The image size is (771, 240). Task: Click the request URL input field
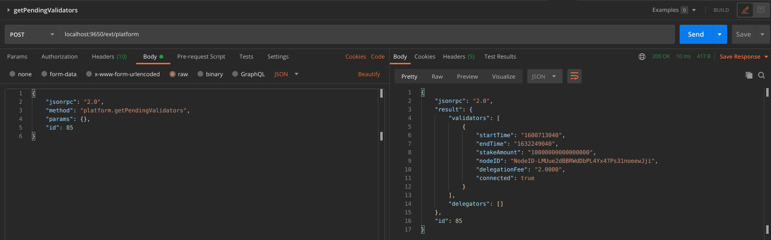tap(367, 34)
